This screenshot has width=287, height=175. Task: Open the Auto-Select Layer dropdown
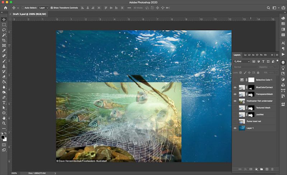pos(43,8)
